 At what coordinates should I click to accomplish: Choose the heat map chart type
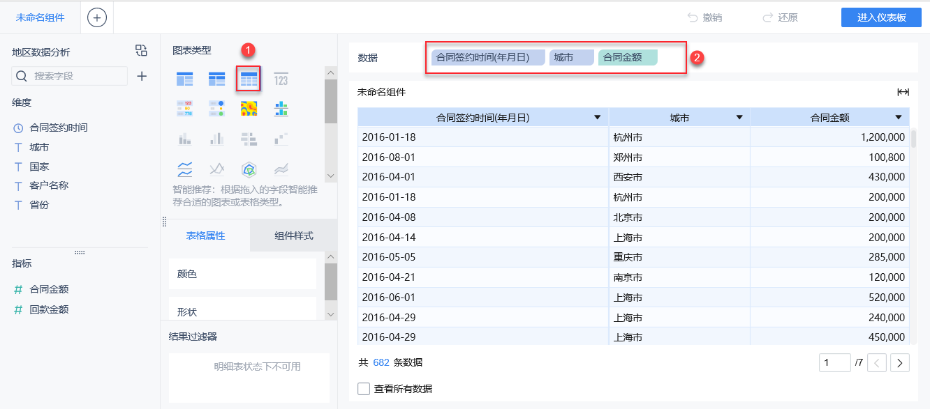pos(249,109)
